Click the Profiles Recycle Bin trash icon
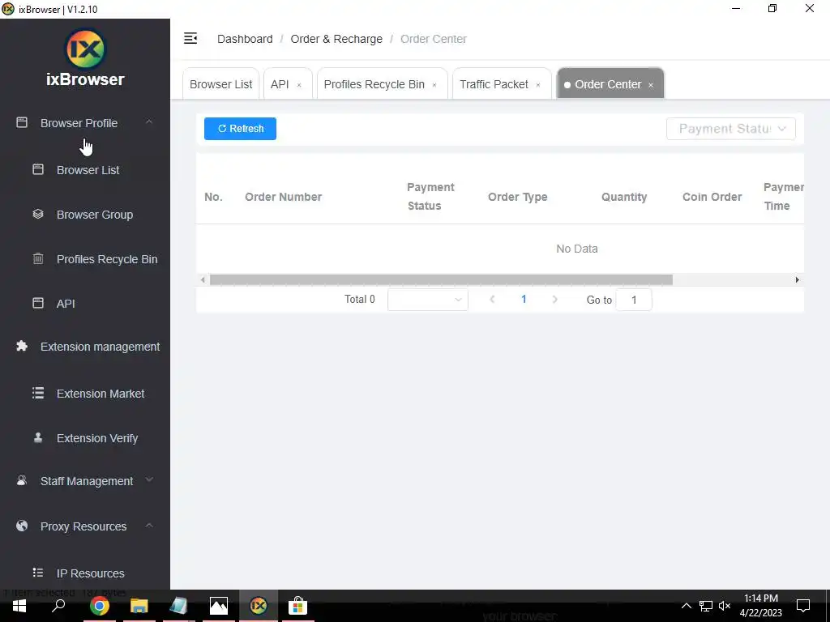 pyautogui.click(x=38, y=258)
